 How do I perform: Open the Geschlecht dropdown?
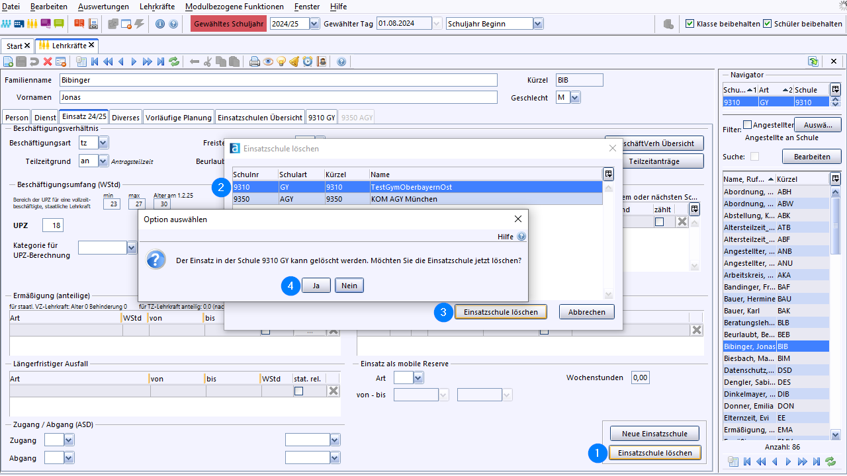[575, 97]
